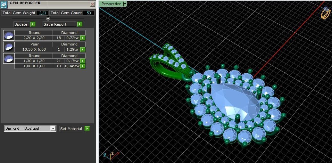Click green arrow next to Save Report
Viewport: 332px width, 163px height.
pos(79,24)
